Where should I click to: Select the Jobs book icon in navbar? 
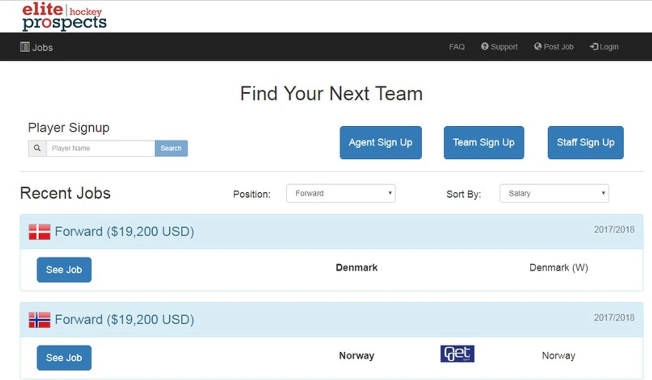pos(25,47)
